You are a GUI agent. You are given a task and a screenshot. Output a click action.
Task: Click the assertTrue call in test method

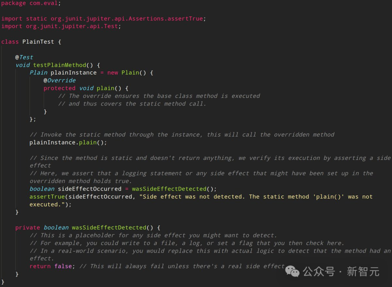coord(47,197)
